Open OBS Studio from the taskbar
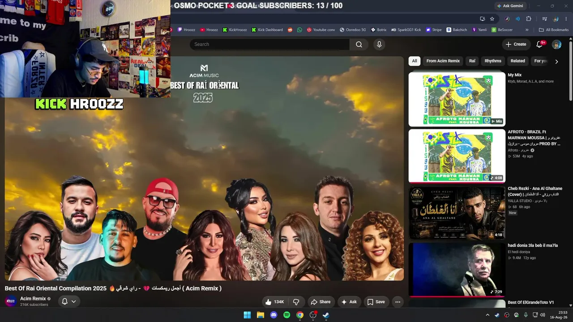 [313, 315]
